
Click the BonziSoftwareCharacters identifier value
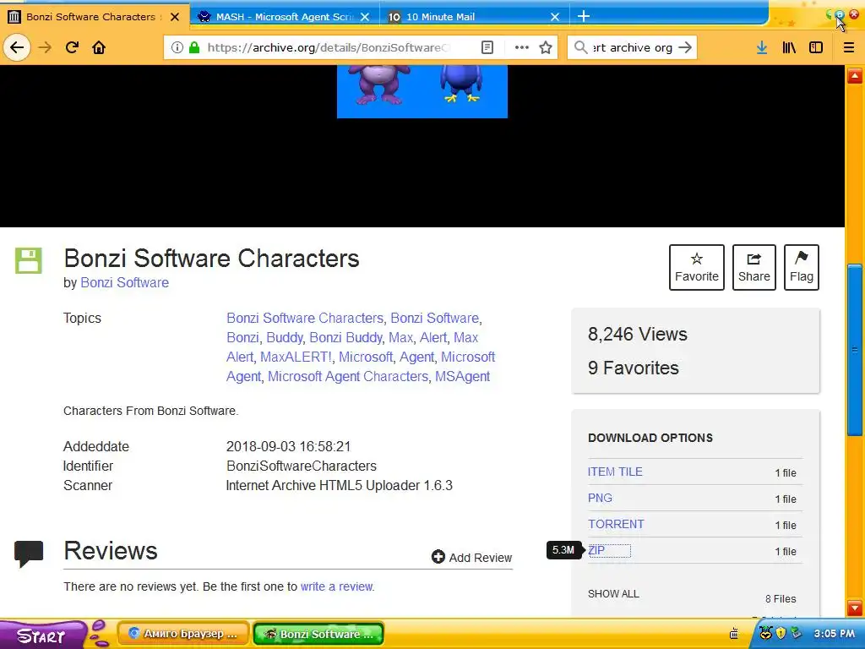click(x=302, y=466)
